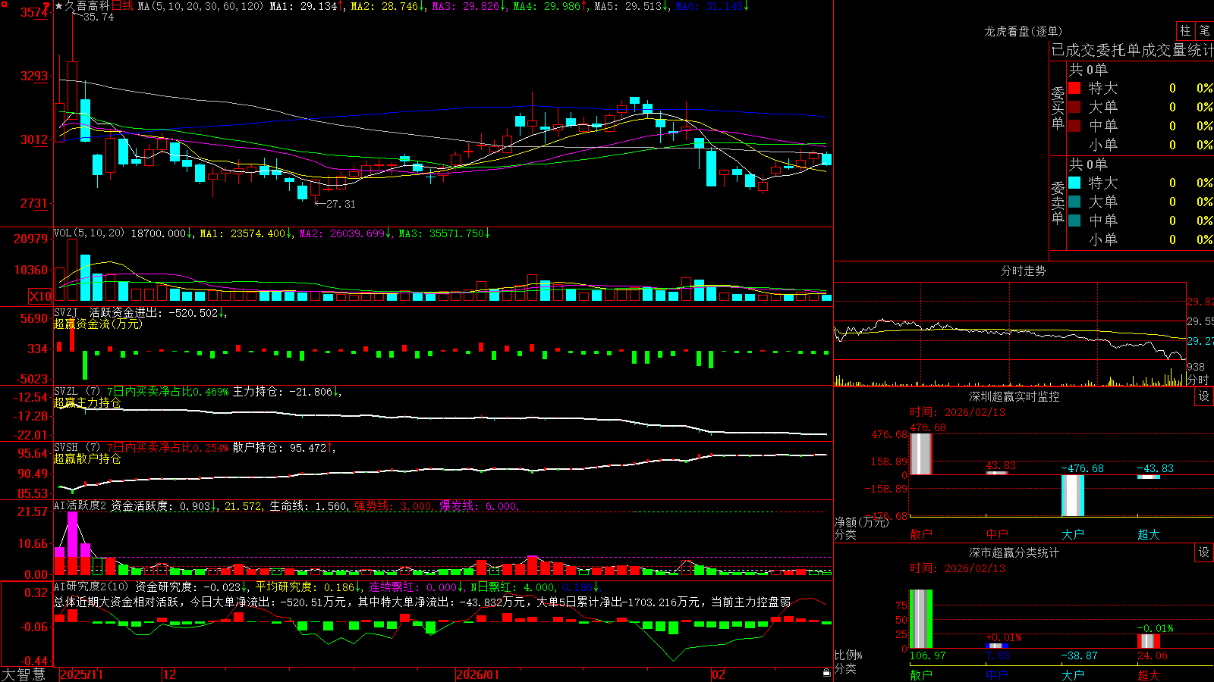Click the 日线 period label
1214x682 pixels.
click(x=122, y=6)
